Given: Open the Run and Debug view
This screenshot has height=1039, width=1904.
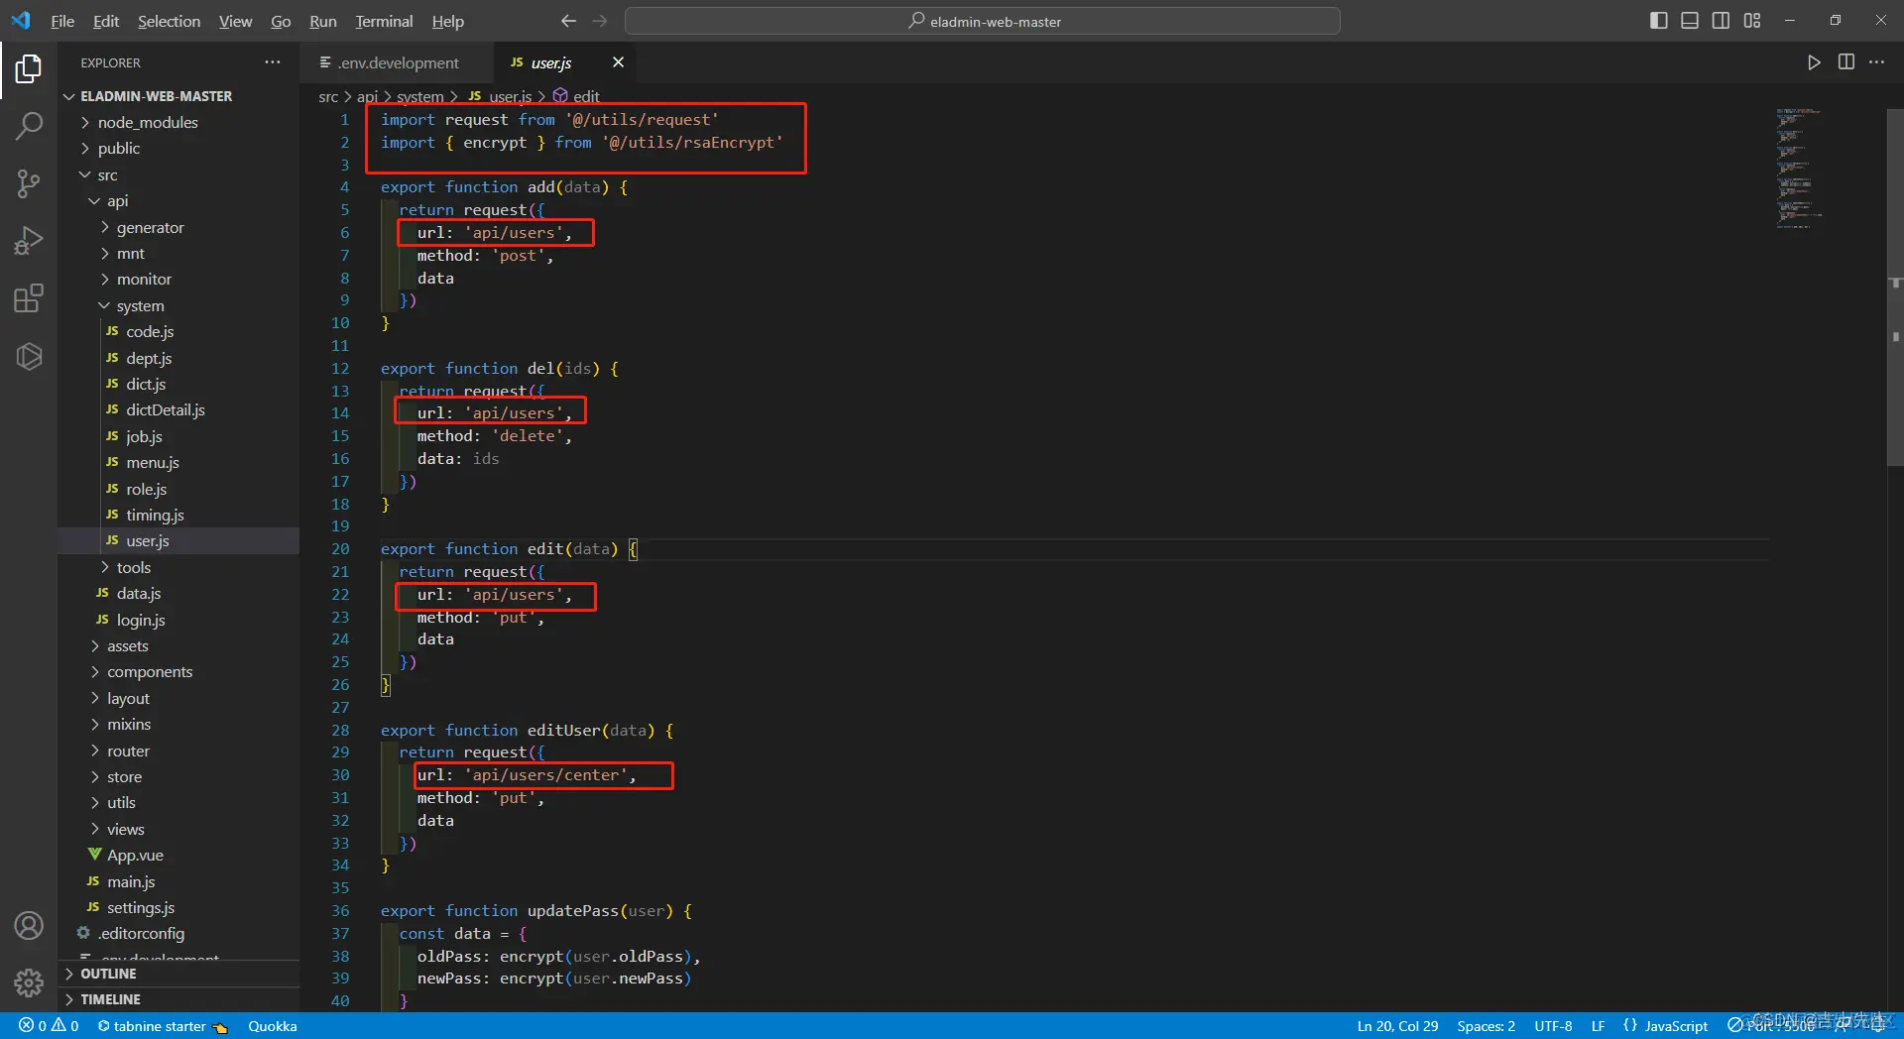Looking at the screenshot, I should point(29,241).
